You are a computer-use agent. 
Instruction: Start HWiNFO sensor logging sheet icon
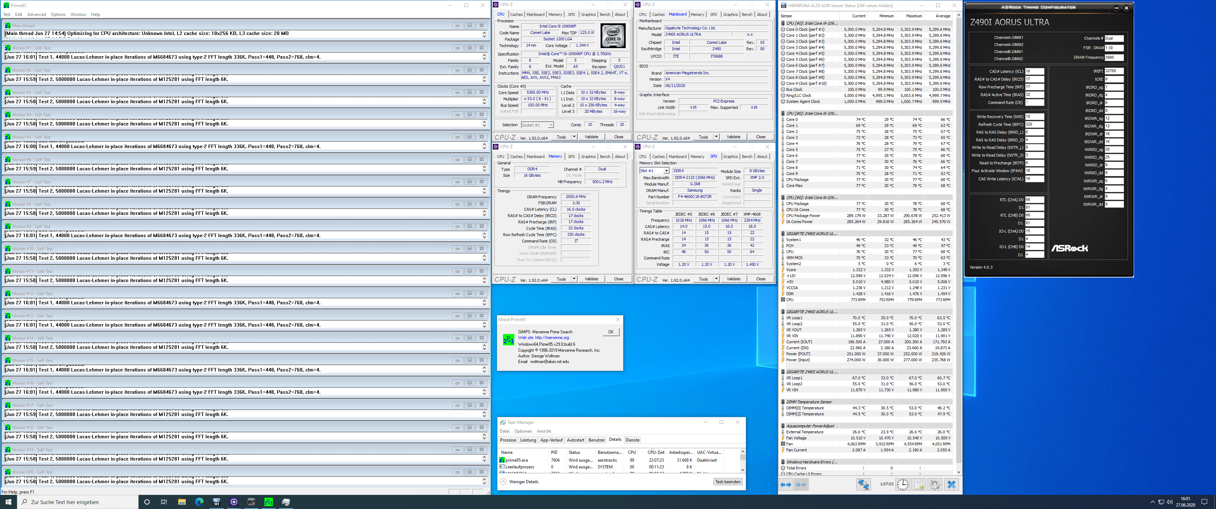point(919,485)
